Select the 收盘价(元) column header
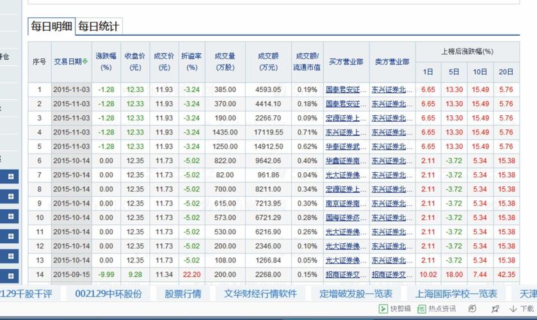The height and width of the screenshot is (320, 537). coord(135,61)
